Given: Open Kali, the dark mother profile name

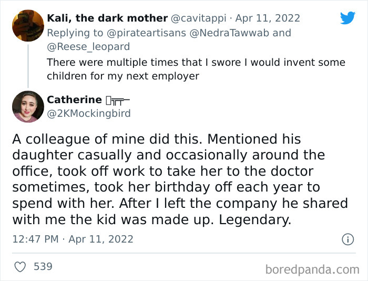Looking at the screenshot, I should 107,18.
